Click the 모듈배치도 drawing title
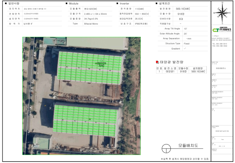The image size is (235, 163). click(x=188, y=146)
